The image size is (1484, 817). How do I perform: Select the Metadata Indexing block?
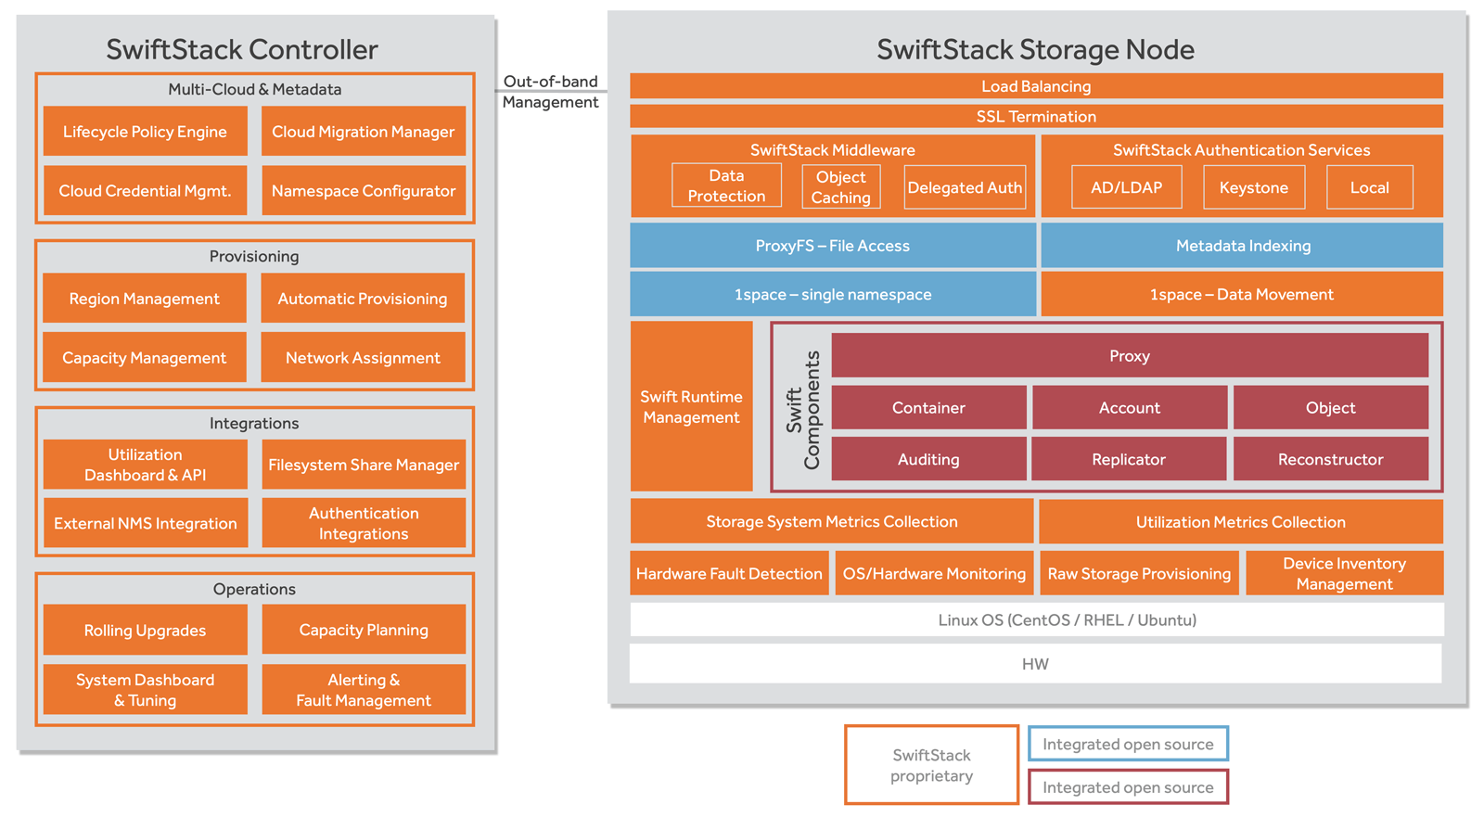pos(1243,246)
